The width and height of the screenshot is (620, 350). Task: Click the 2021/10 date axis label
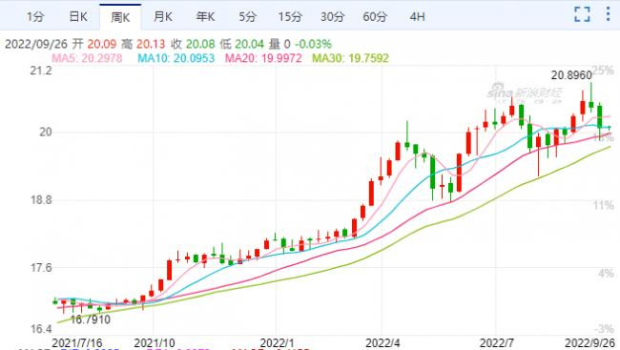[155, 343]
